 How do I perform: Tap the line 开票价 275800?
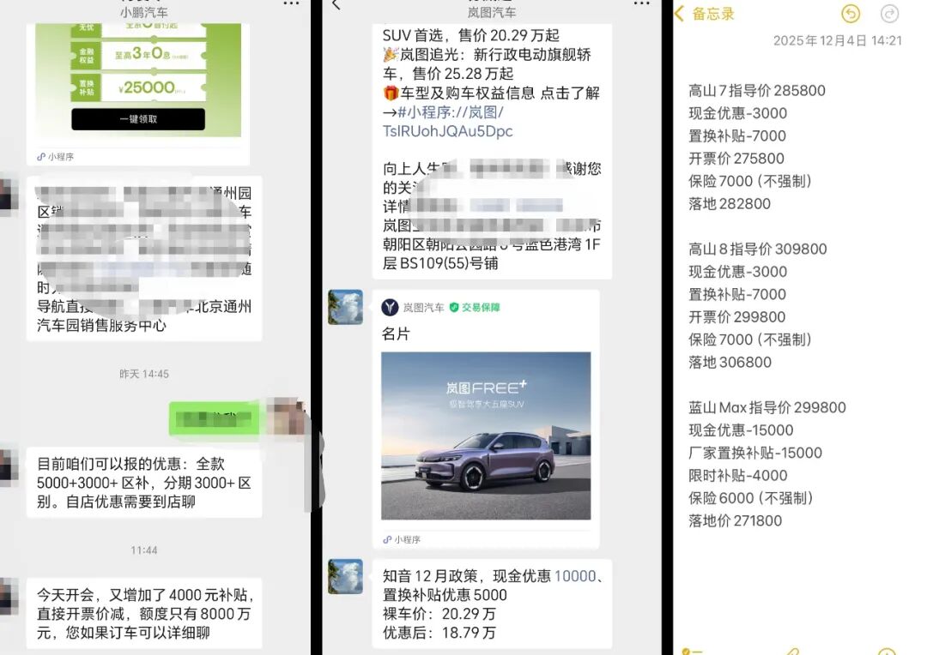(736, 159)
